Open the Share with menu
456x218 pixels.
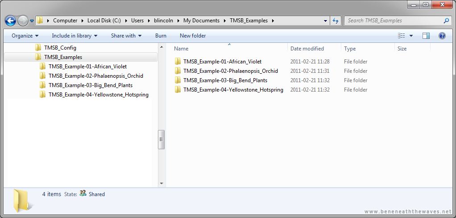126,36
